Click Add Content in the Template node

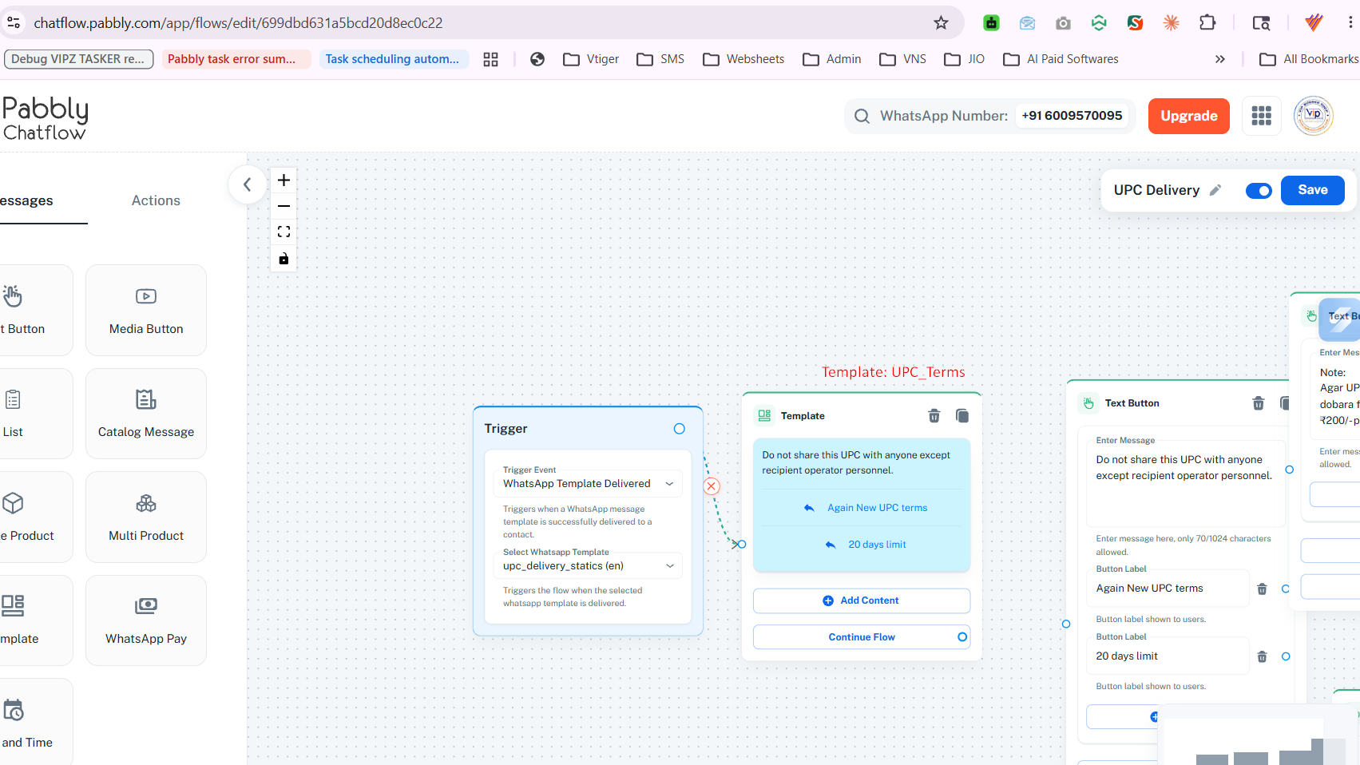point(862,601)
